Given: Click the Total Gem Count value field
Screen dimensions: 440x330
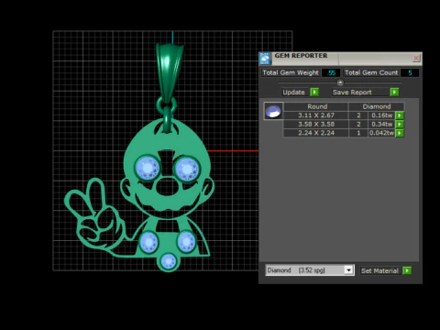Looking at the screenshot, I should click(410, 72).
